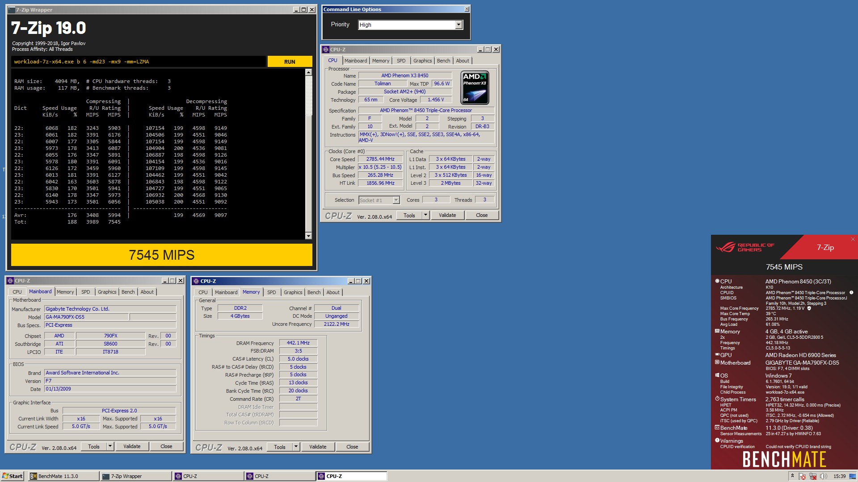Click the CAS# Latency value 5.0 clocks

click(298, 359)
